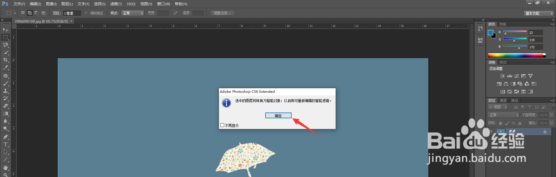556x177 pixels.
Task: Select the Eyedropper tool
Action: pos(6,68)
